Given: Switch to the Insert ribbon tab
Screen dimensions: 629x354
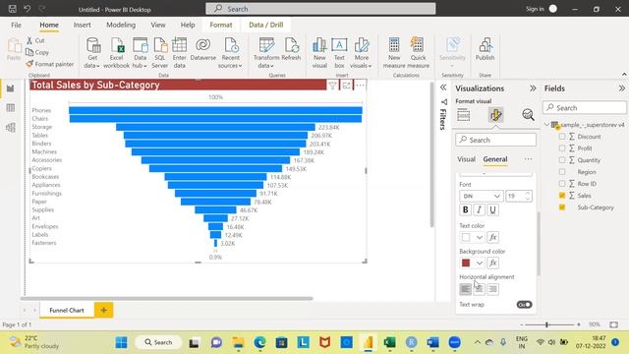Looking at the screenshot, I should click(x=82, y=25).
